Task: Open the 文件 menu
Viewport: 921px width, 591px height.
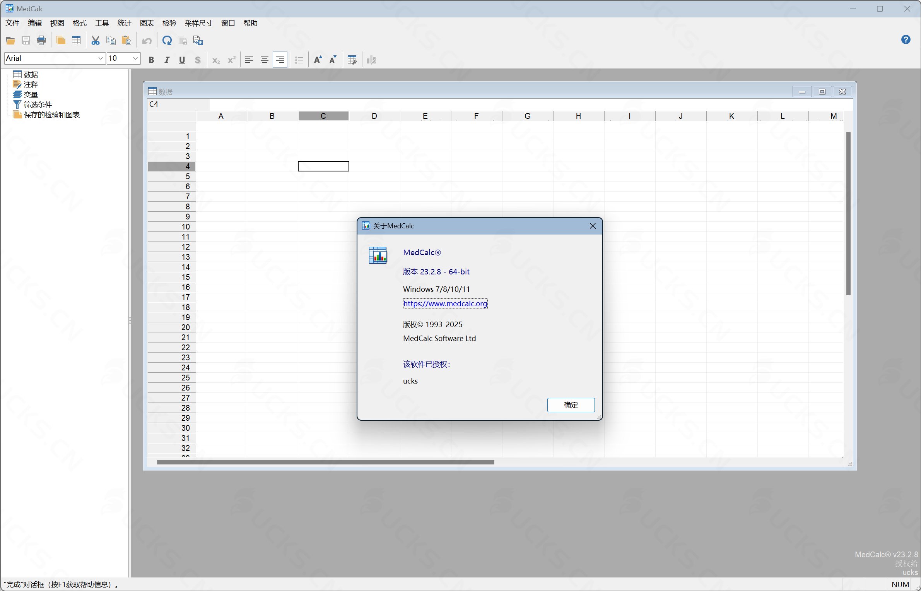Action: coord(12,23)
